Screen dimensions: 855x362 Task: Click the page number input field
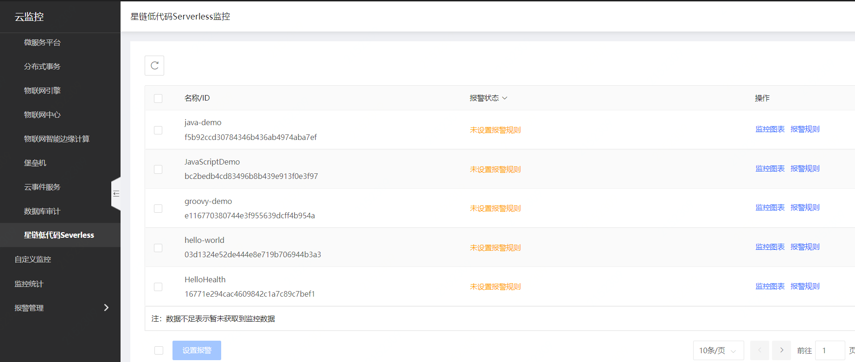(x=830, y=350)
